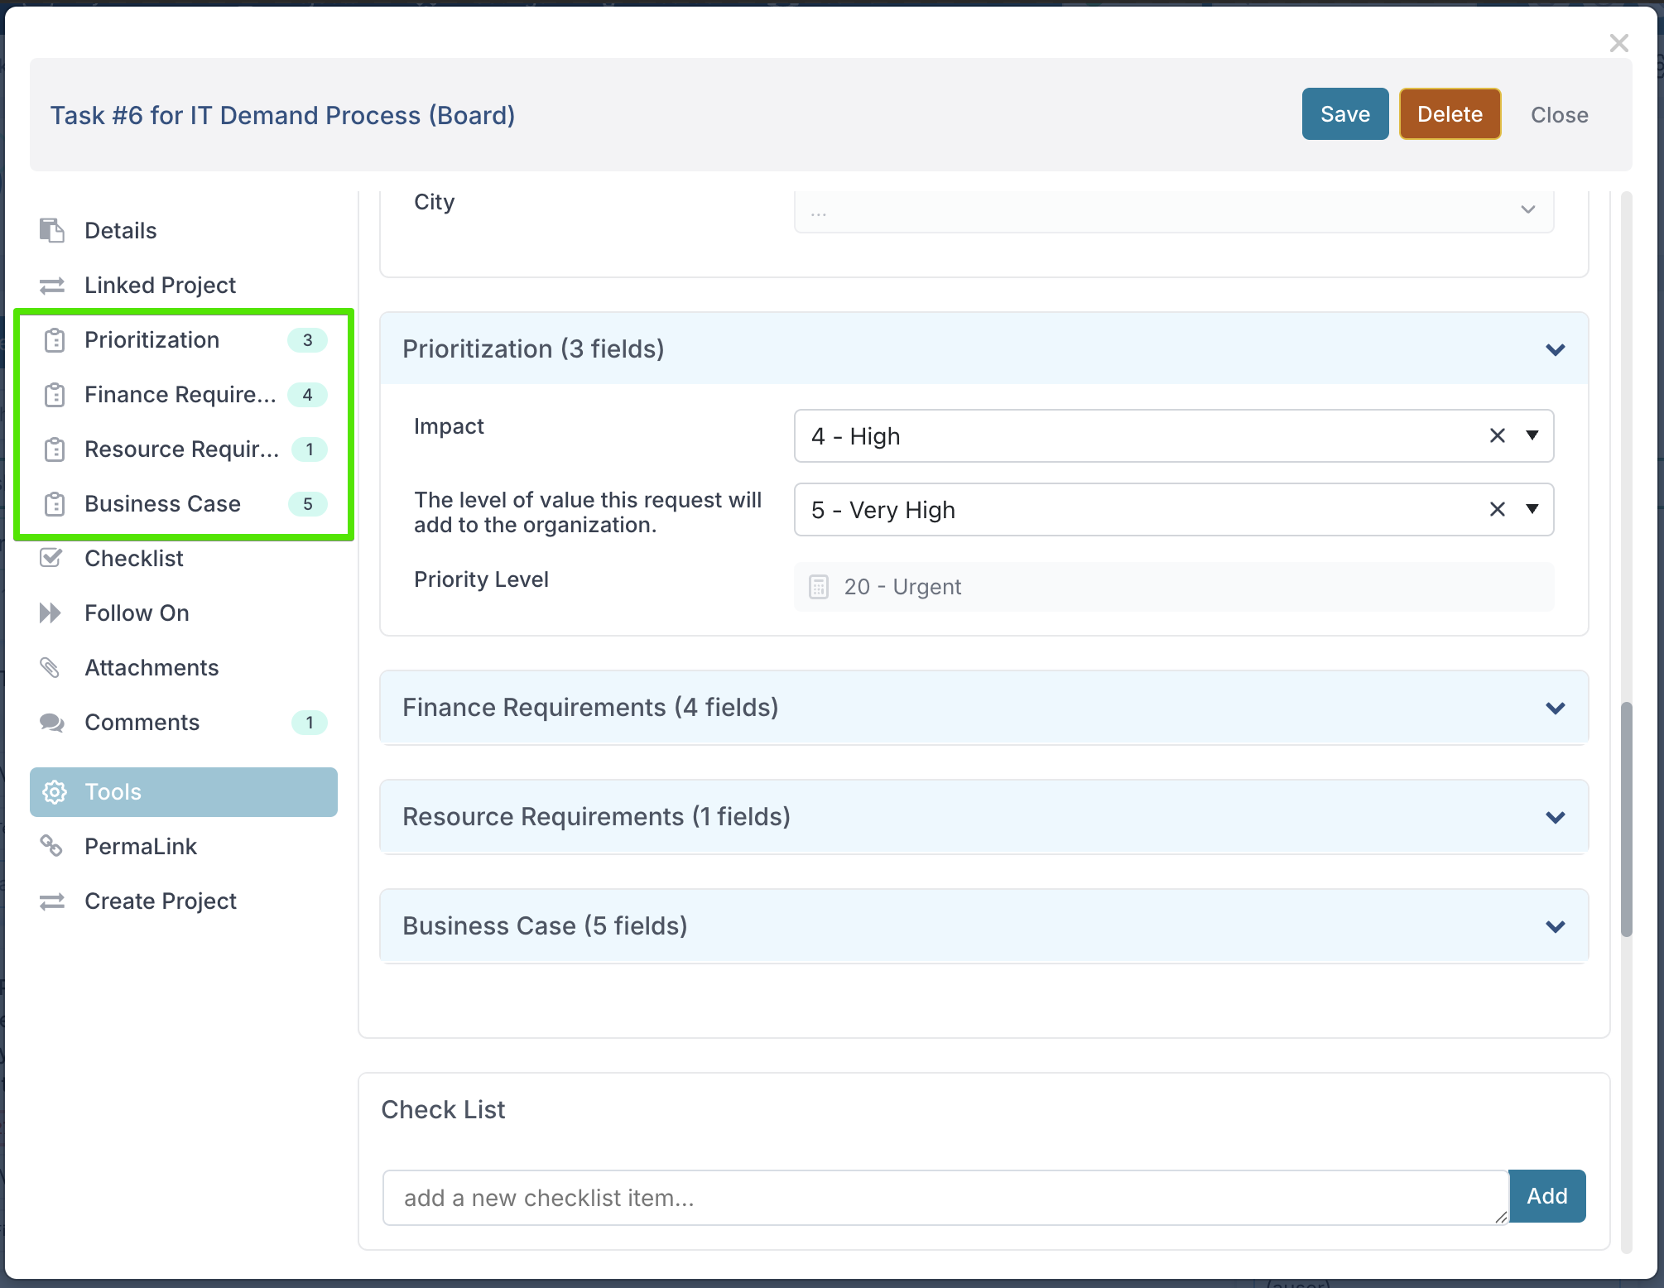Viewport: 1664px width, 1288px height.
Task: Go to Business Case in sidebar
Action: click(x=163, y=503)
